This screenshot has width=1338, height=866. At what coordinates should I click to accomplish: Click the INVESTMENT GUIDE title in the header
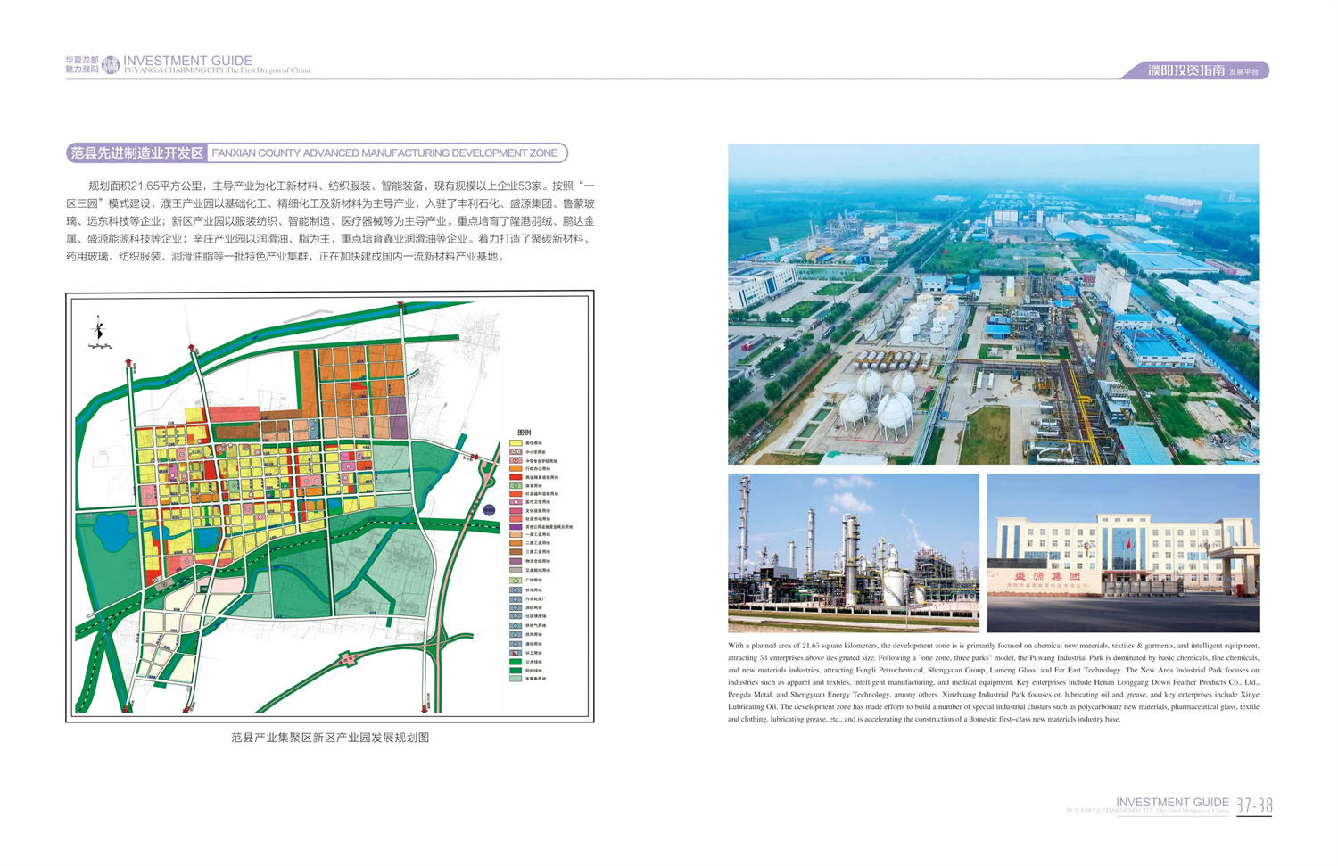(187, 61)
